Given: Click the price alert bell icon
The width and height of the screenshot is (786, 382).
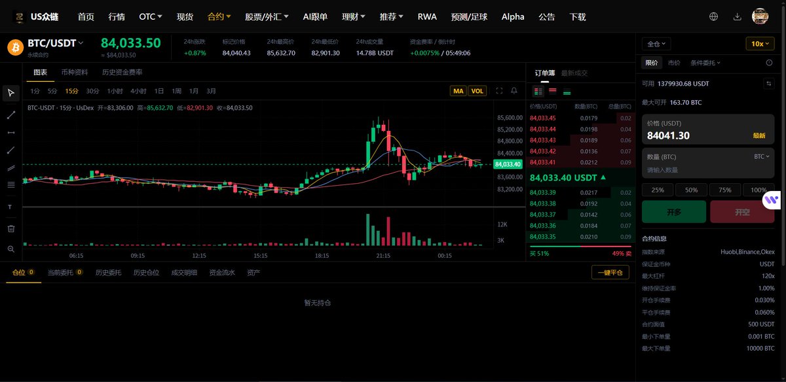Looking at the screenshot, I should coord(515,91).
